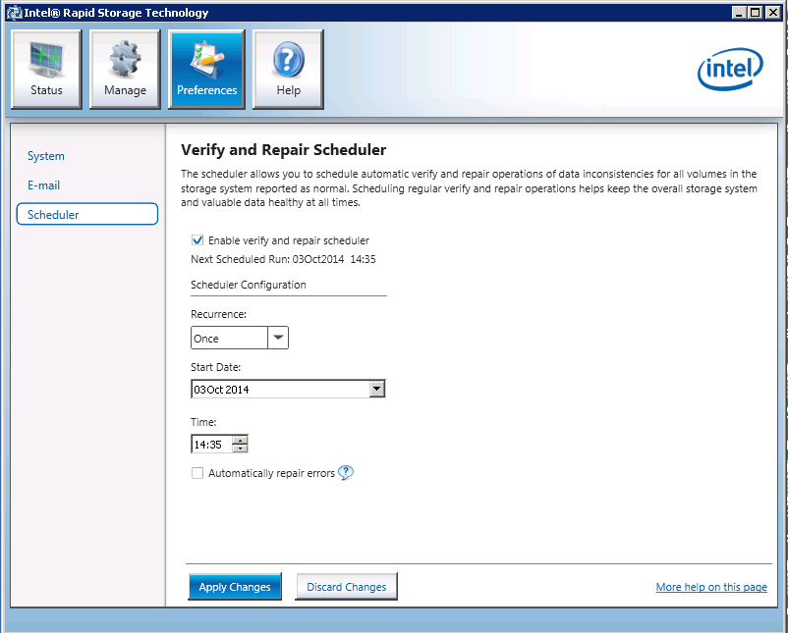Click the Scheduler Configuration label
The height and width of the screenshot is (633, 788).
[249, 285]
